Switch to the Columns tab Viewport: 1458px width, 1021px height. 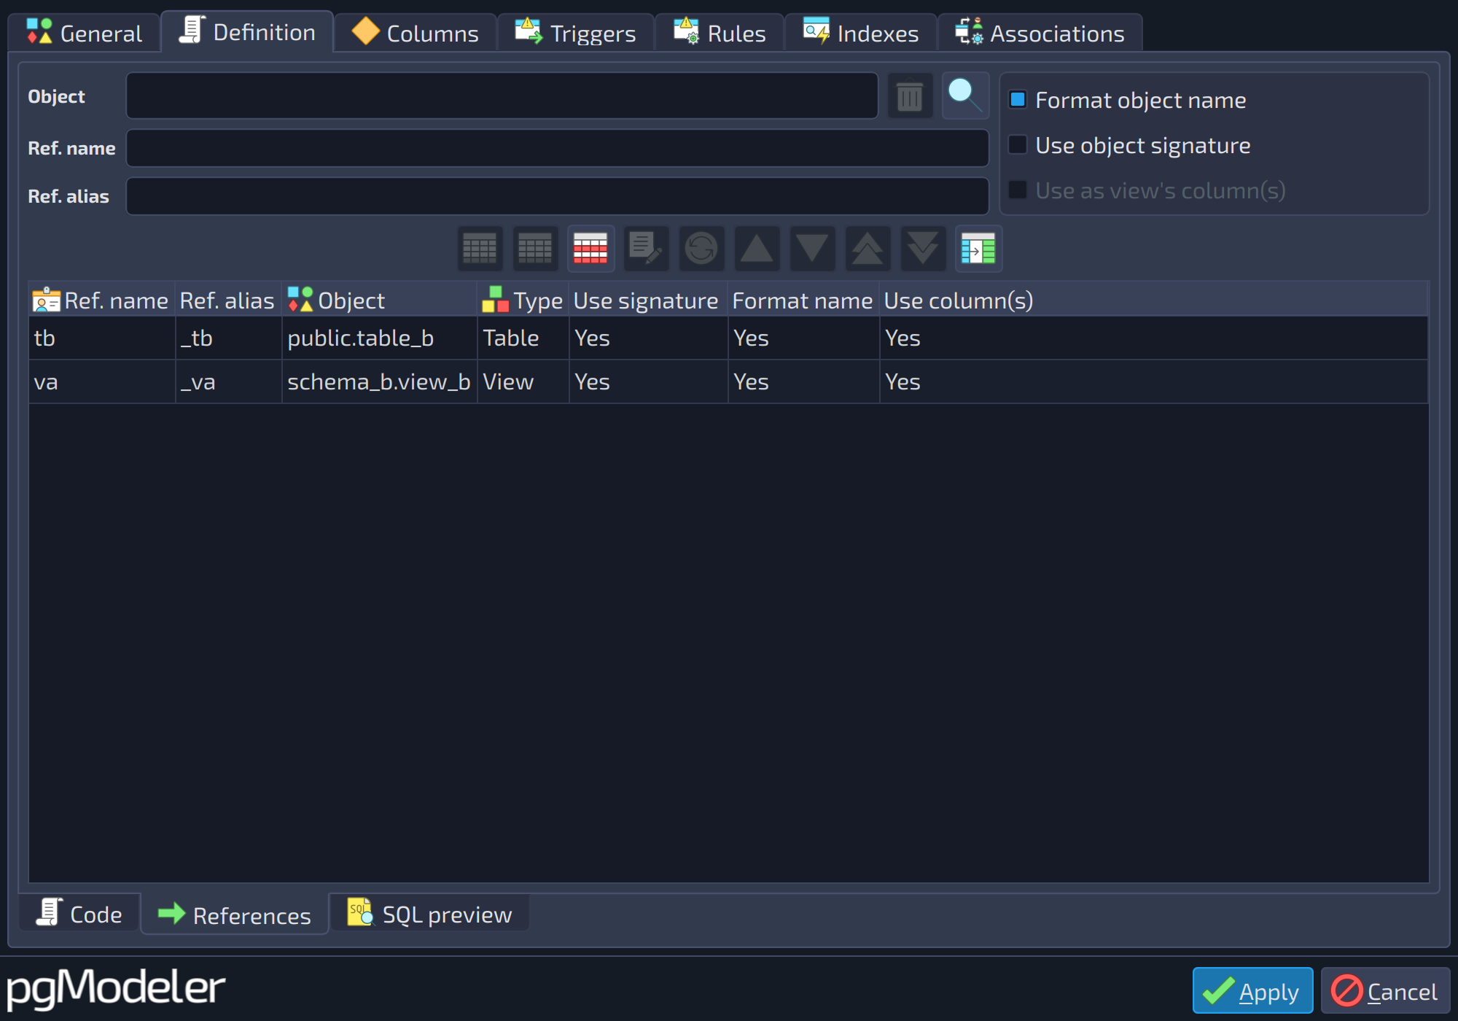[x=416, y=34]
